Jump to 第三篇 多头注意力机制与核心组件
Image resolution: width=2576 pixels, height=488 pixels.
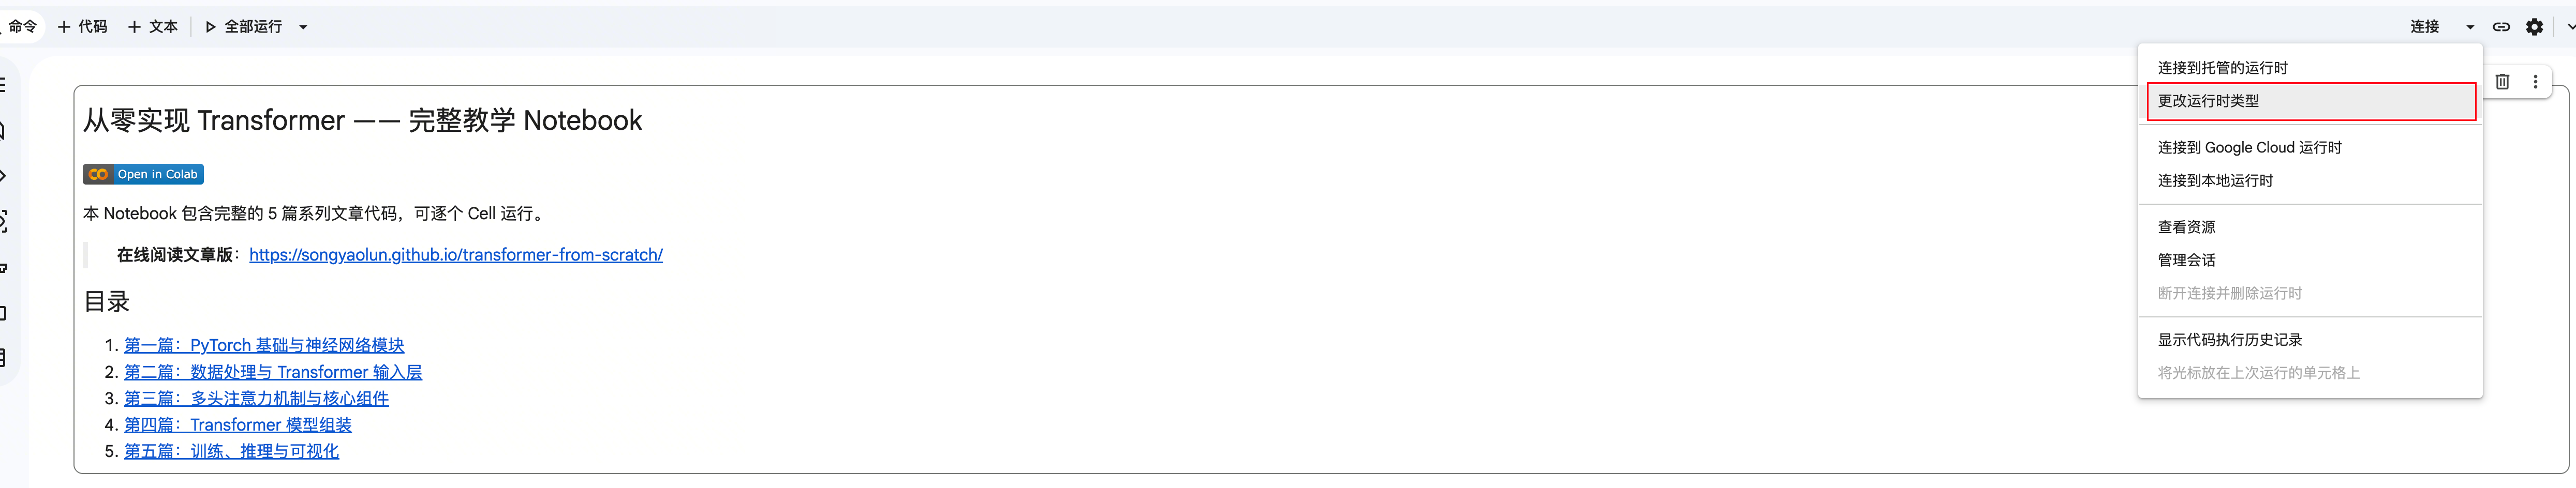(256, 398)
